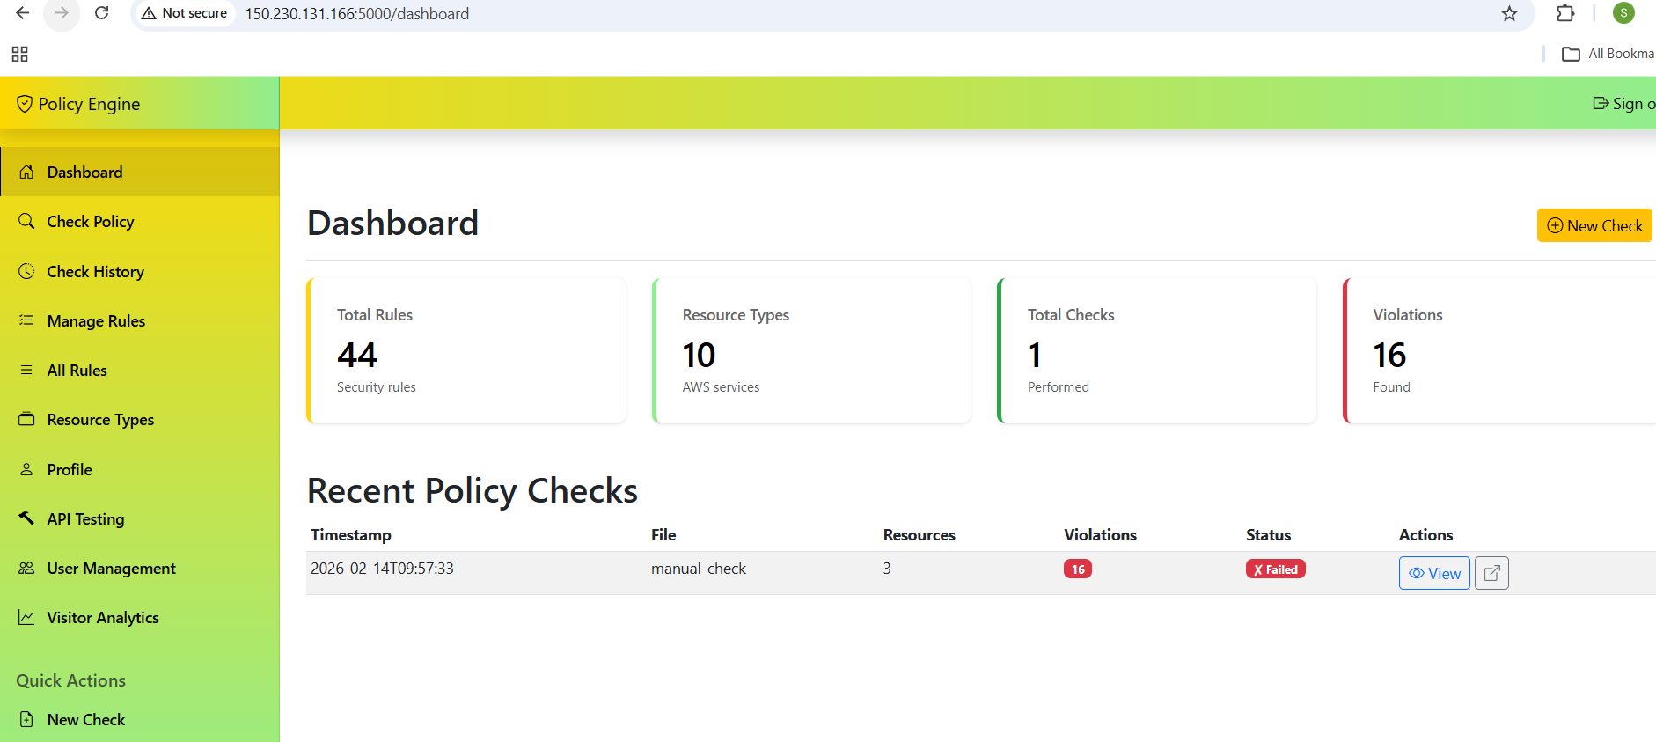This screenshot has height=742, width=1656.
Task: Click the Sign out arrow icon
Action: (x=1601, y=103)
